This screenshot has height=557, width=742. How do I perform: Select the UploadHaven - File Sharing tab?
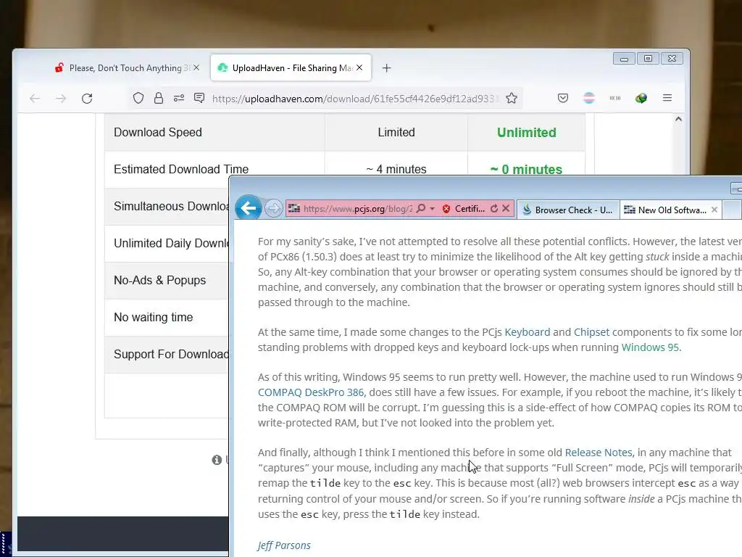click(x=291, y=67)
